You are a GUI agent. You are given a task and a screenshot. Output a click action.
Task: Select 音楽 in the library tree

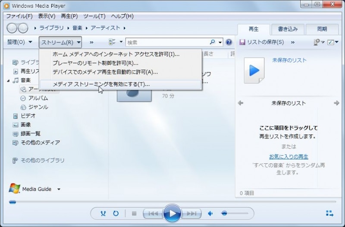[25, 80]
